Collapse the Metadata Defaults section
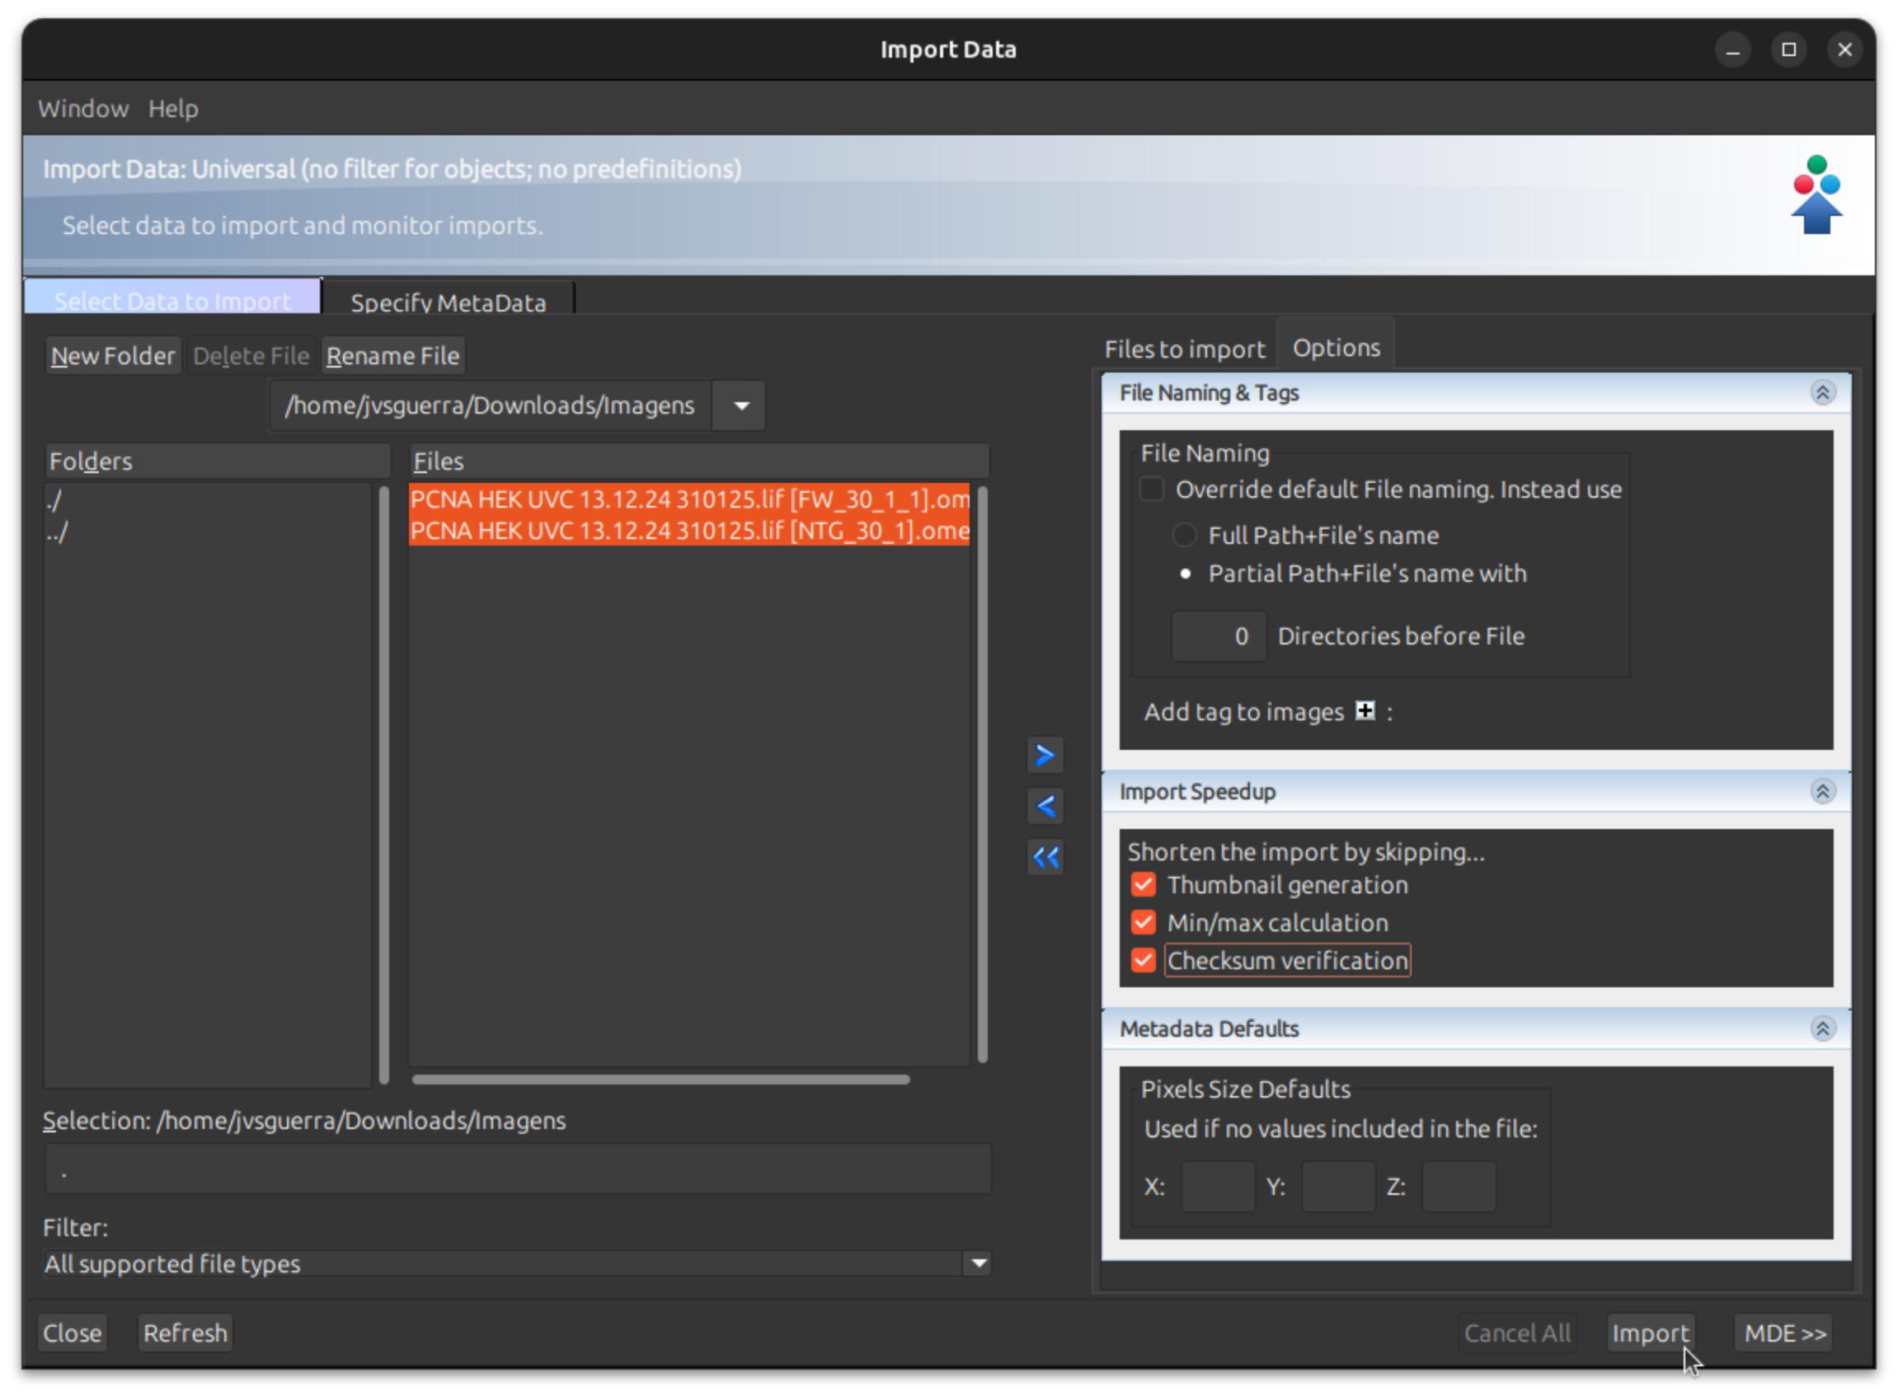 click(1824, 1029)
